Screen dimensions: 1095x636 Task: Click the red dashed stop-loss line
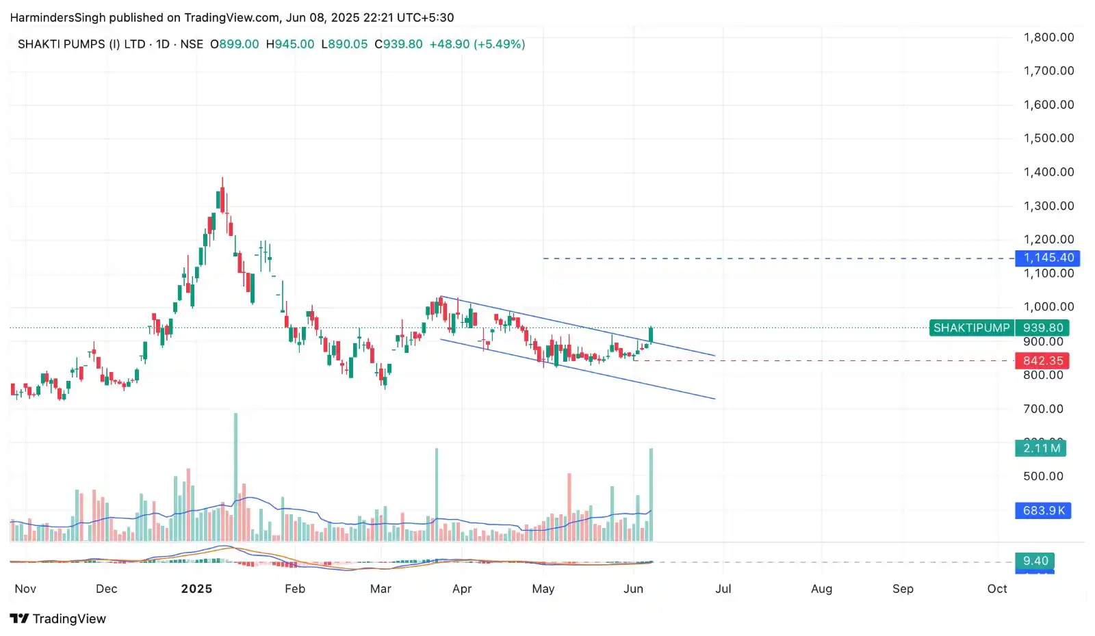[x=823, y=360]
